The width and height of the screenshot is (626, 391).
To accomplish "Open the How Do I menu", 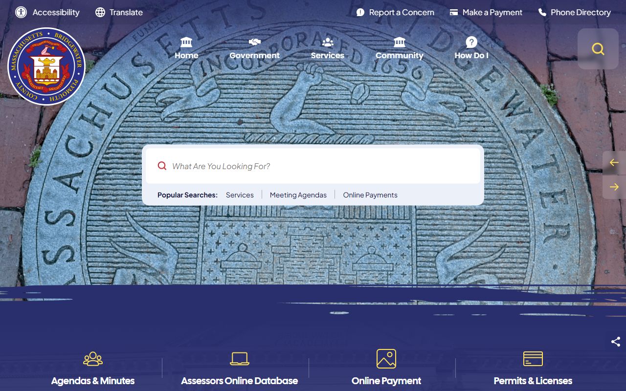I will click(x=471, y=48).
